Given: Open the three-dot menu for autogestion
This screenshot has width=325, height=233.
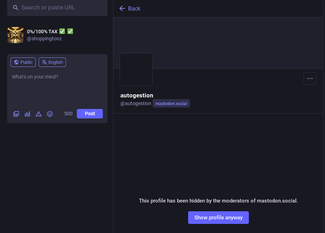Looking at the screenshot, I should point(310,78).
